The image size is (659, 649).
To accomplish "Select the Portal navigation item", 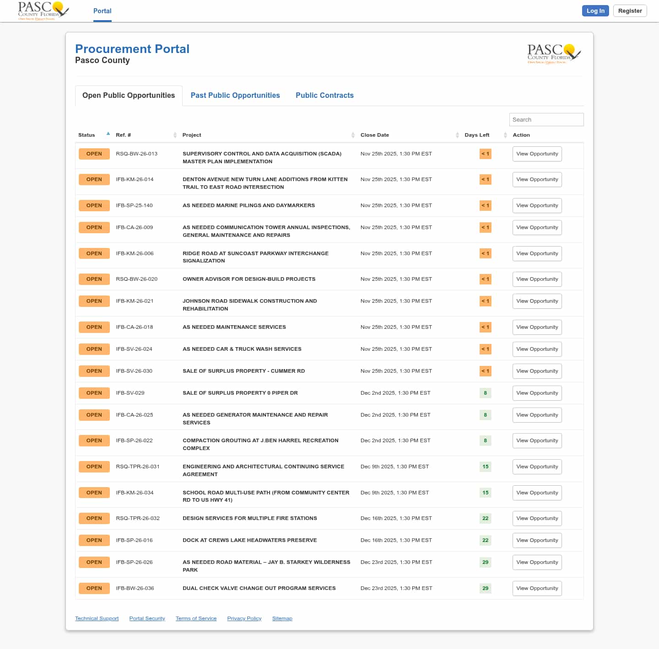I will (102, 11).
